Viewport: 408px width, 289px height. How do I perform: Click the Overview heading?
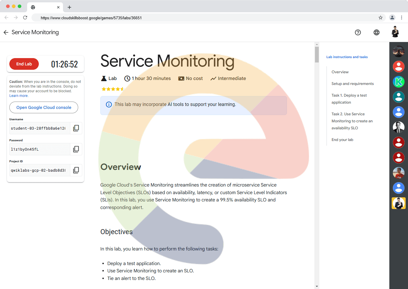click(x=121, y=167)
